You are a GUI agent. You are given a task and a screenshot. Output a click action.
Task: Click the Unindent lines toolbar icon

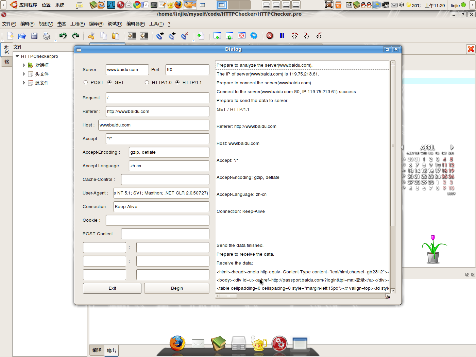[144, 36]
